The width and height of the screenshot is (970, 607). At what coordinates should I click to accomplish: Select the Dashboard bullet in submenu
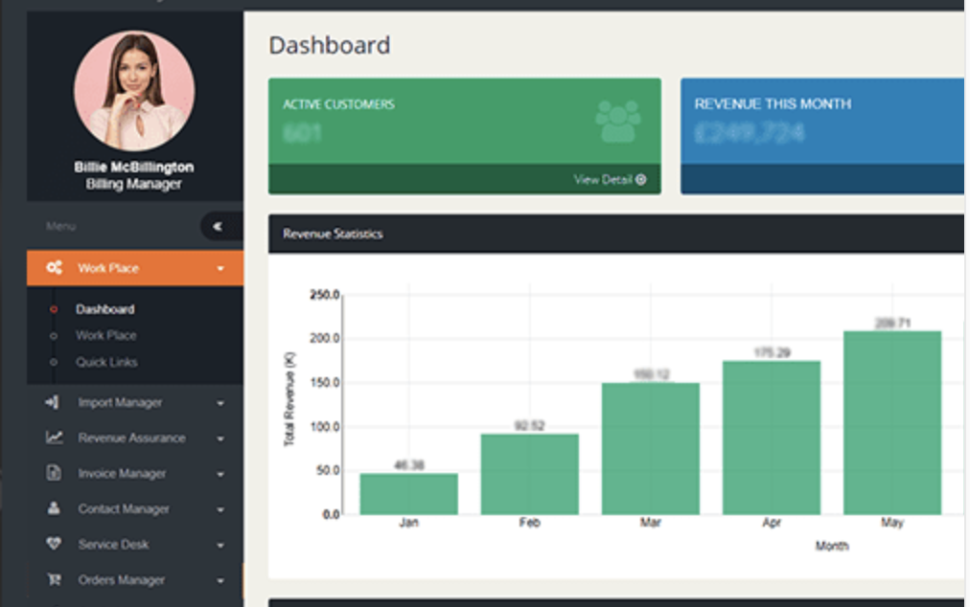pyautogui.click(x=54, y=310)
